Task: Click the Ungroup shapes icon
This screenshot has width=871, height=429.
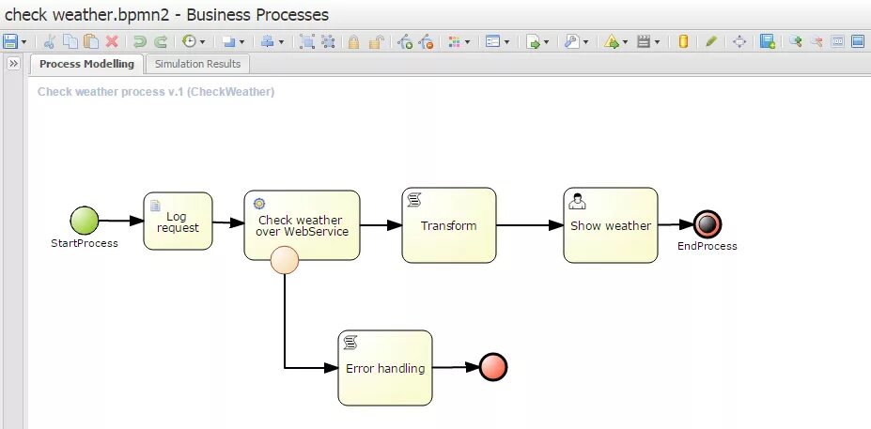Action: pyautogui.click(x=328, y=41)
